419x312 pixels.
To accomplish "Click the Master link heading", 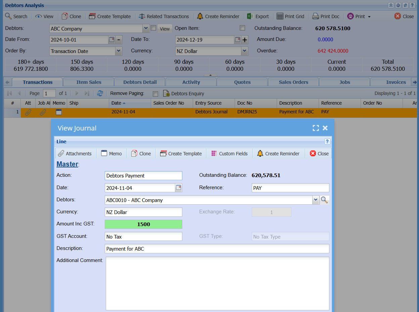I will (x=67, y=164).
